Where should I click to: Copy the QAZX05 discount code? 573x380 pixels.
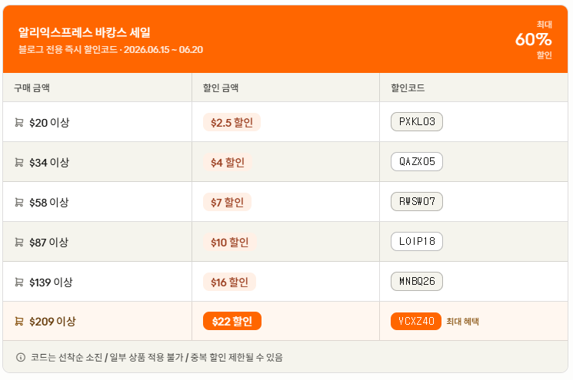click(x=417, y=161)
